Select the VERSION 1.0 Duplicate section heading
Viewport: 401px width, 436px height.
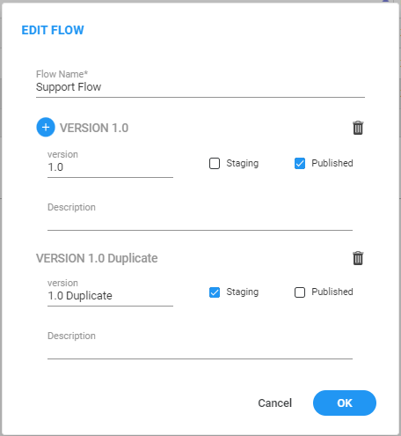(x=97, y=258)
